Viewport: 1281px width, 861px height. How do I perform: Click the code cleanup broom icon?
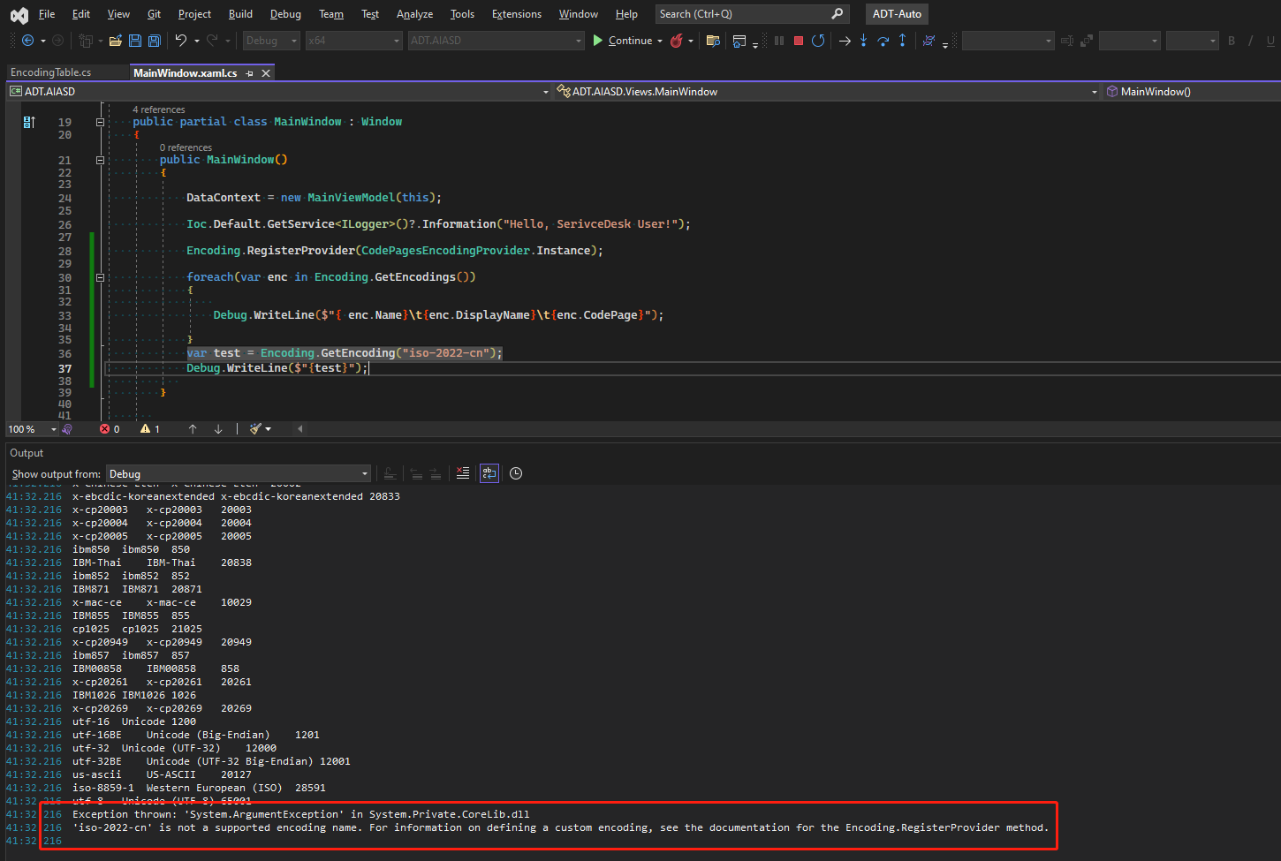255,429
